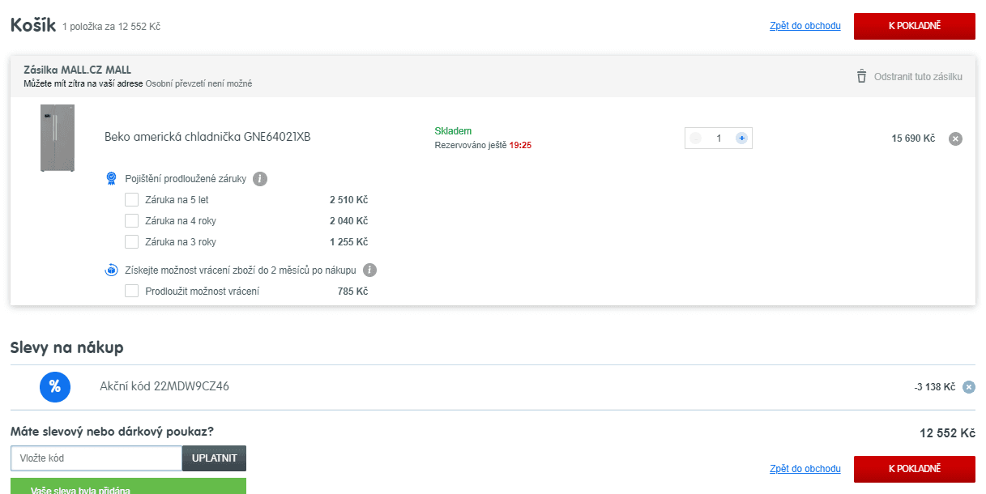Click the green Vaše sleva byla přidána banner
The width and height of the screenshot is (986, 494).
pos(128,486)
